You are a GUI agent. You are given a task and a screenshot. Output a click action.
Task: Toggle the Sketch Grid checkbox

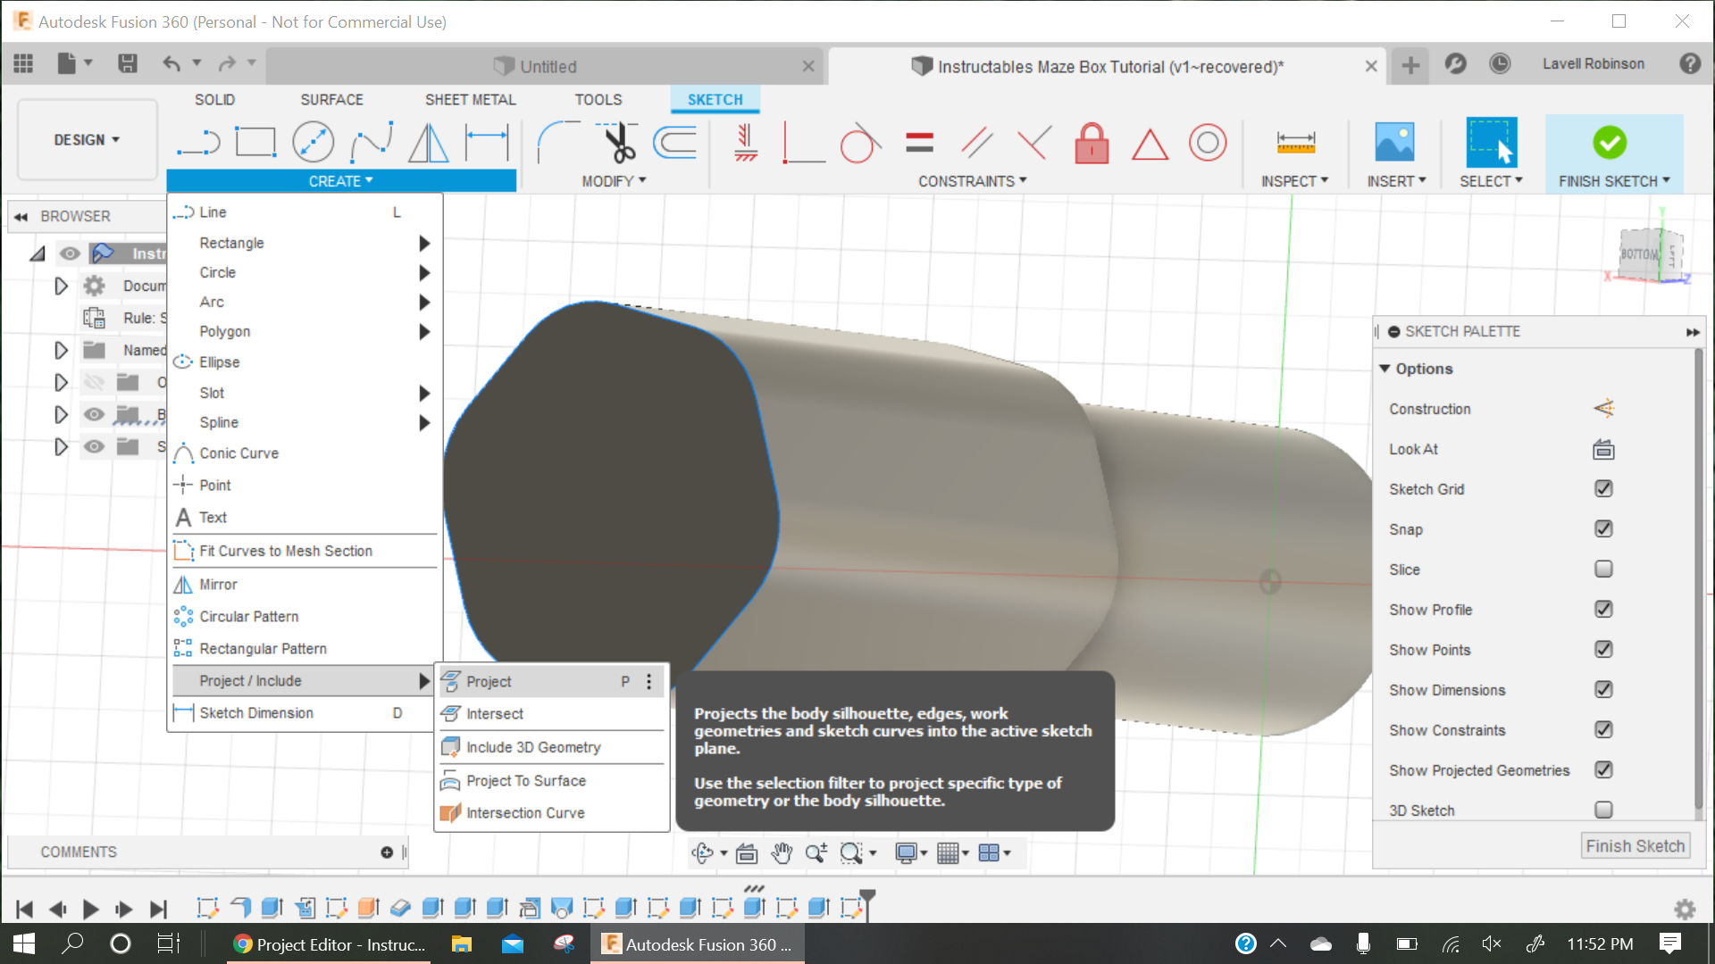1603,488
